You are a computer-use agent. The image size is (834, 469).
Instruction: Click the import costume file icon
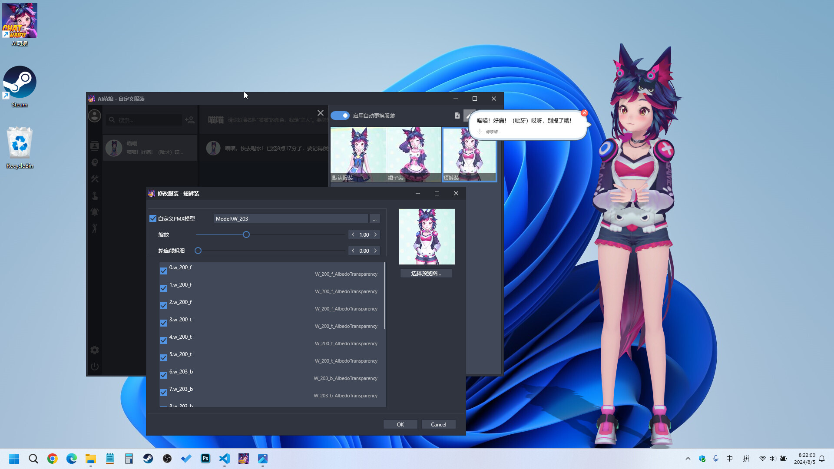(457, 116)
